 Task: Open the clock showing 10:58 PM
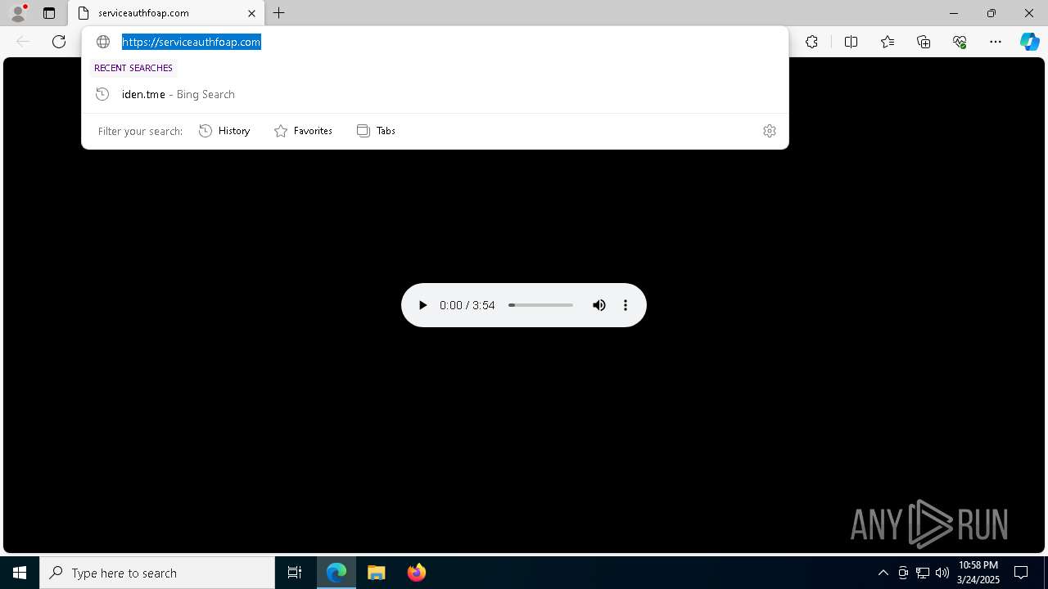(978, 573)
